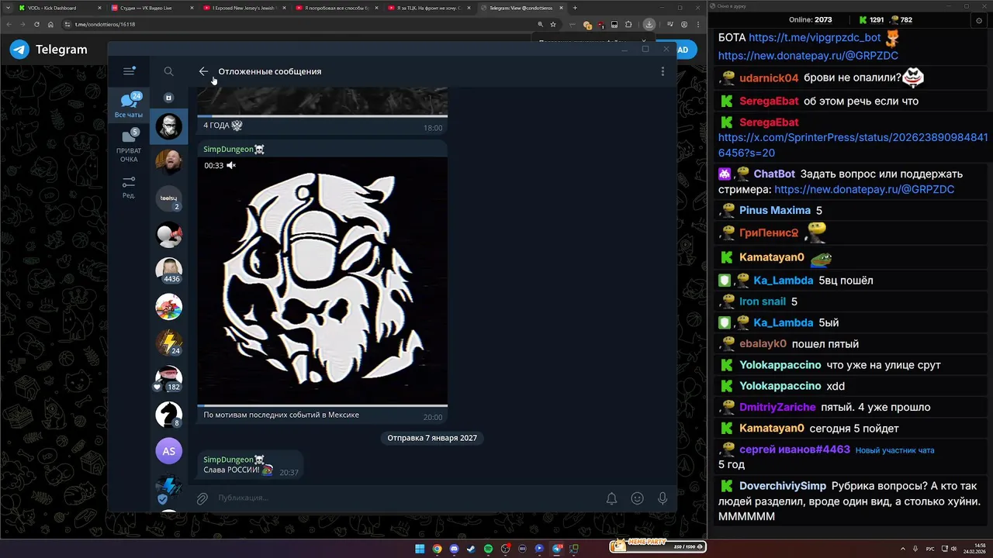Go to the browser home page
This screenshot has height=558, width=993.
tap(50, 24)
